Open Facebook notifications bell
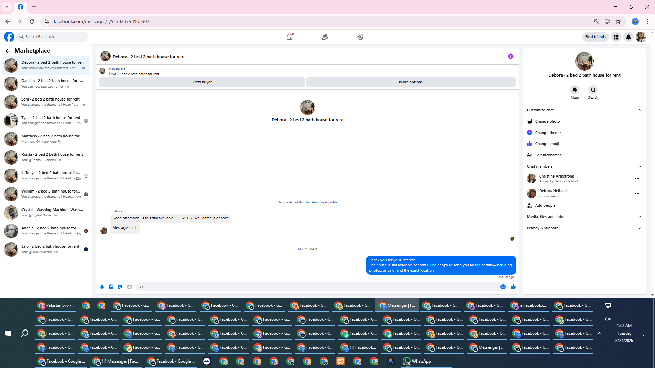The height and width of the screenshot is (368, 655). point(628,37)
